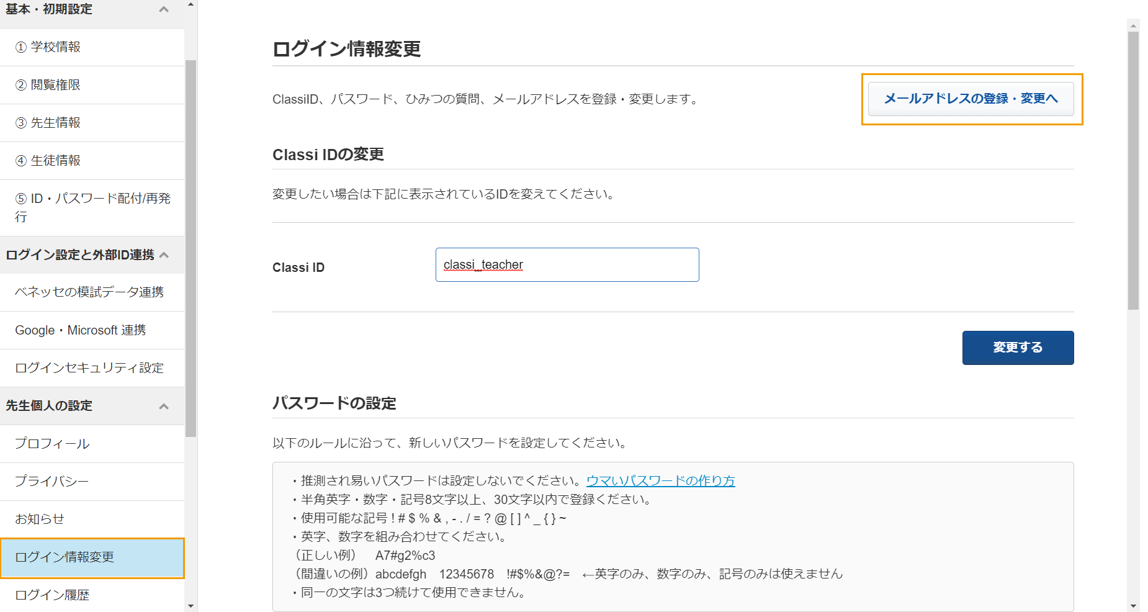Click the 基本・初期設定 section header text
This screenshot has width=1148, height=612.
click(49, 9)
